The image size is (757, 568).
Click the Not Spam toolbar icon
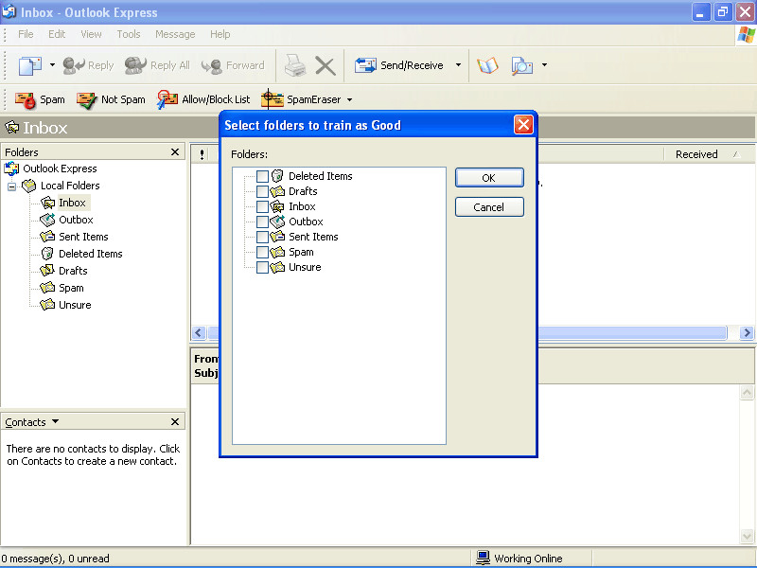click(x=87, y=99)
